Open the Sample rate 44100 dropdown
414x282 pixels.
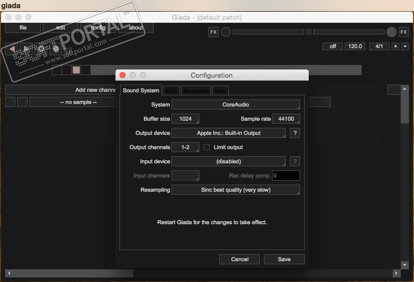(x=286, y=119)
